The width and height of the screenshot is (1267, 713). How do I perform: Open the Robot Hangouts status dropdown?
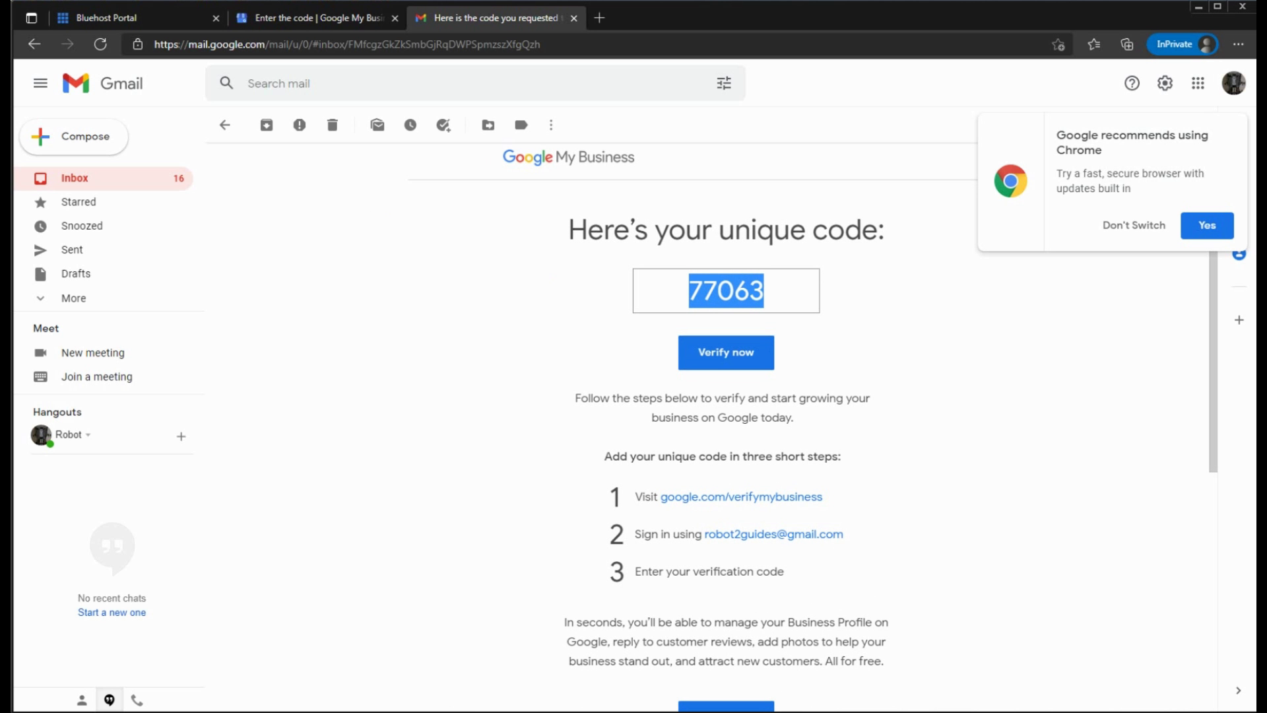(x=88, y=435)
